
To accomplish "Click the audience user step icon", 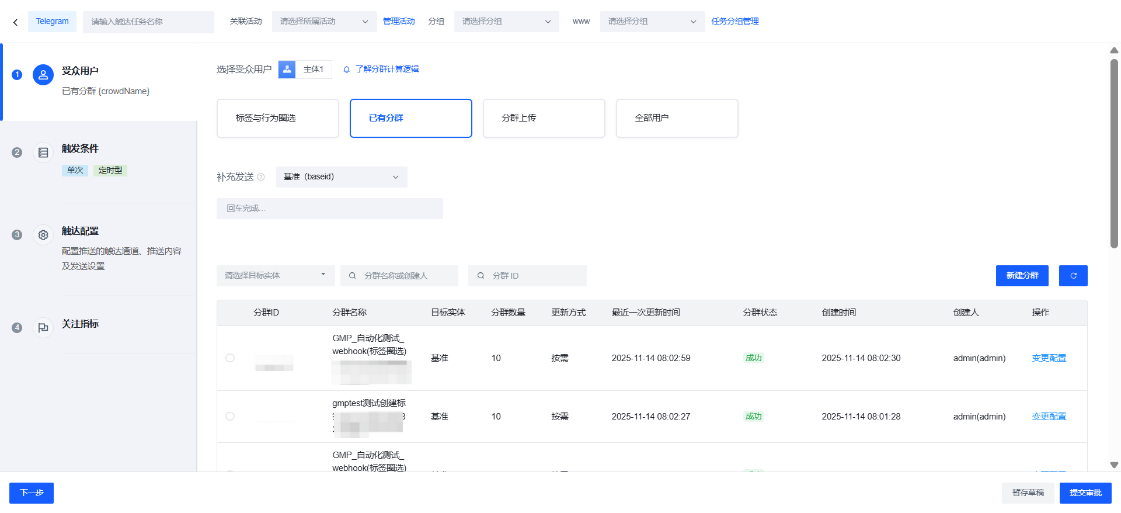I will coord(43,75).
